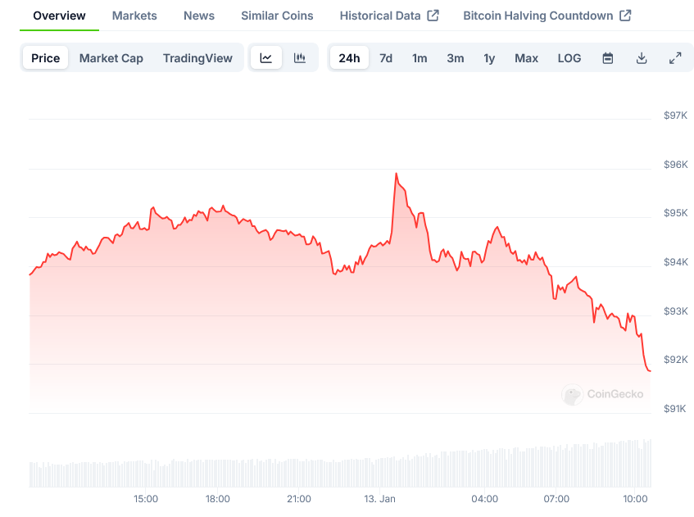Select the Price view toggle
This screenshot has width=694, height=517.
(46, 58)
